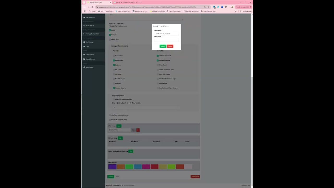Click the Discount Plan percent icon
This screenshot has width=334, height=188.
[84, 26]
